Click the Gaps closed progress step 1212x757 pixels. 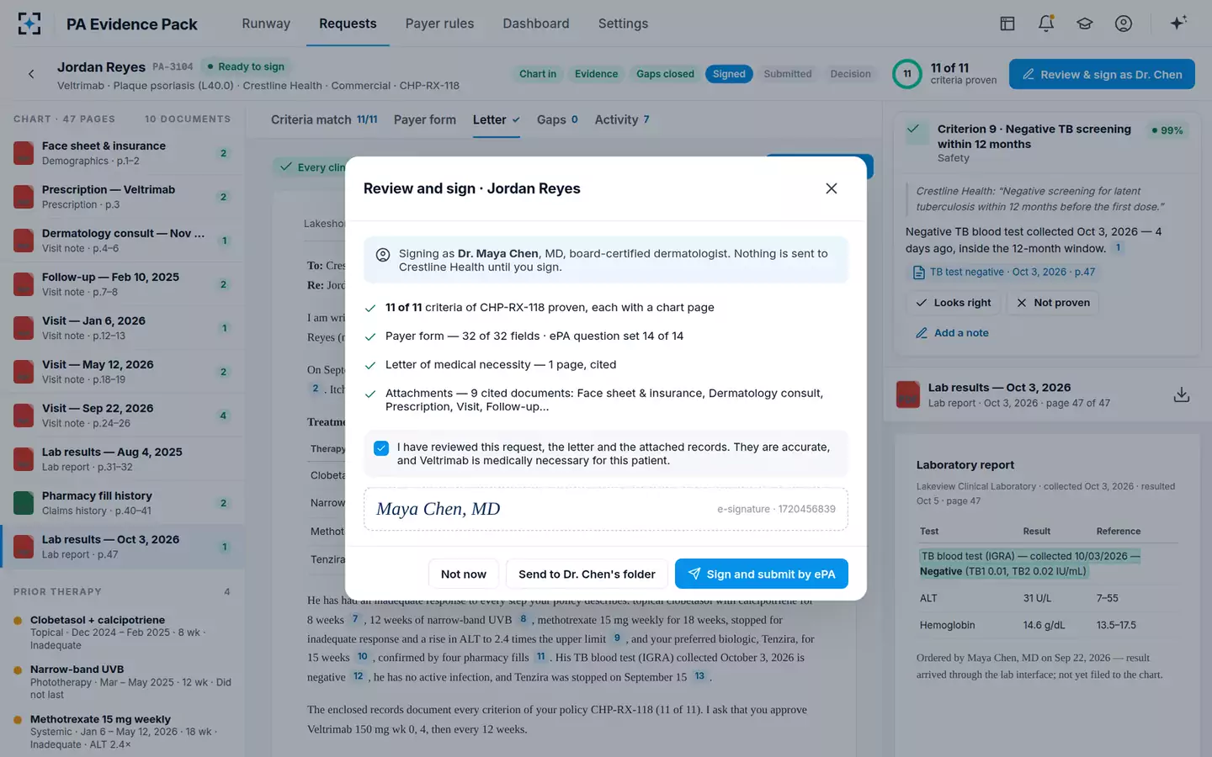pyautogui.click(x=665, y=74)
